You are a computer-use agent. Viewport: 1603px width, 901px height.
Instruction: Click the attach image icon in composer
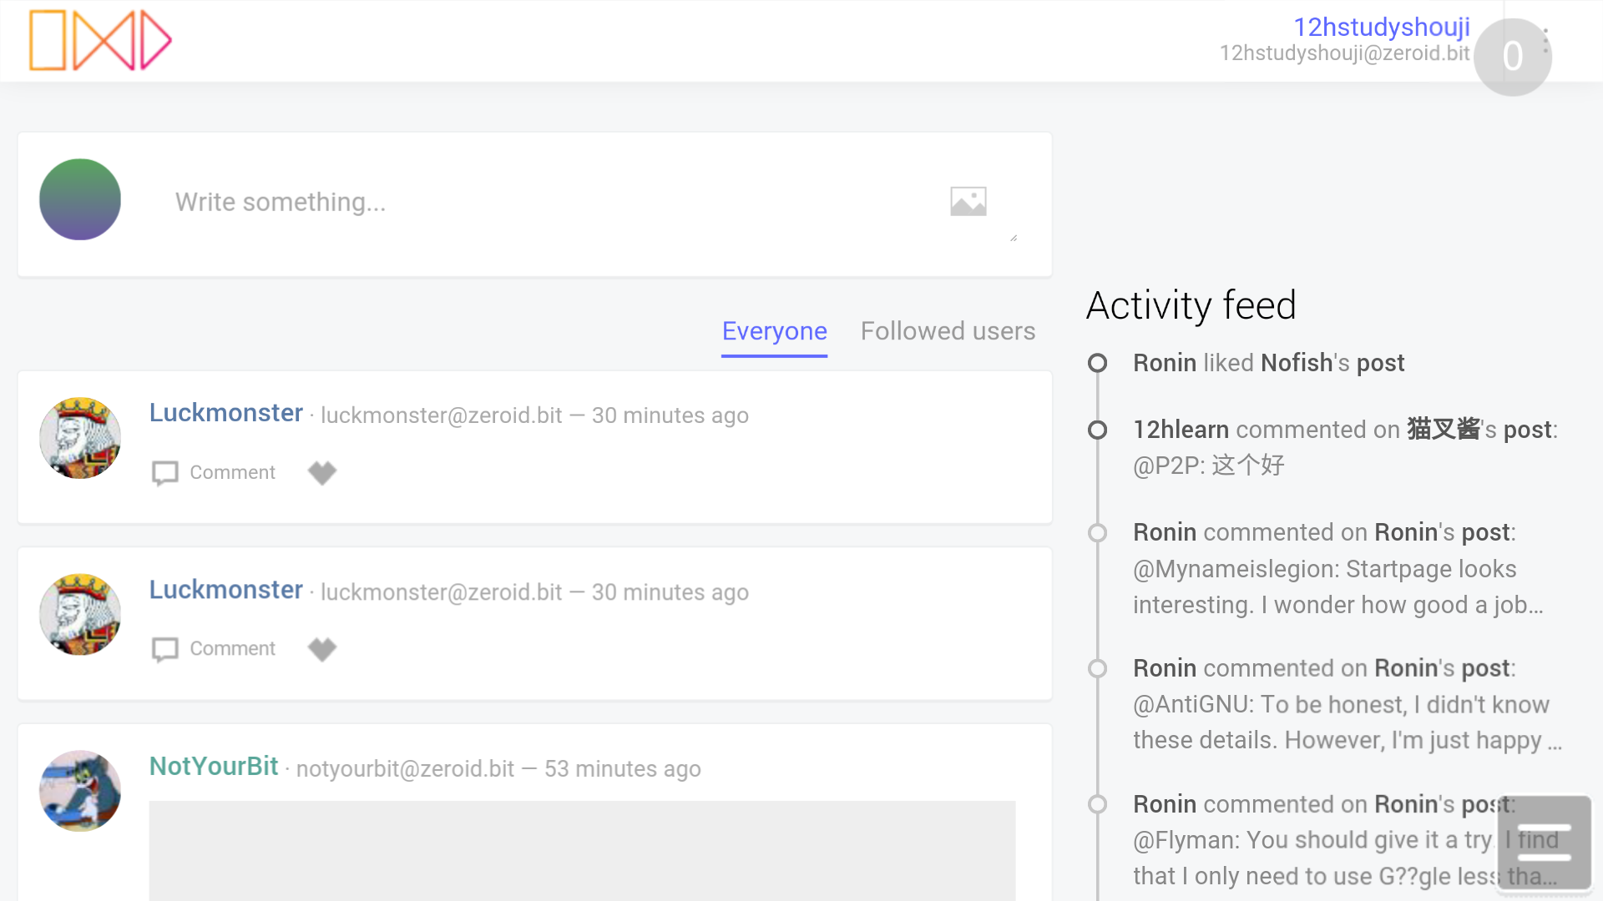point(968,201)
